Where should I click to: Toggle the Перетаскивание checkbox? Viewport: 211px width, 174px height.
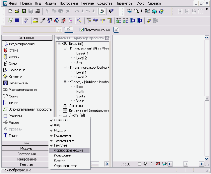(82, 30)
